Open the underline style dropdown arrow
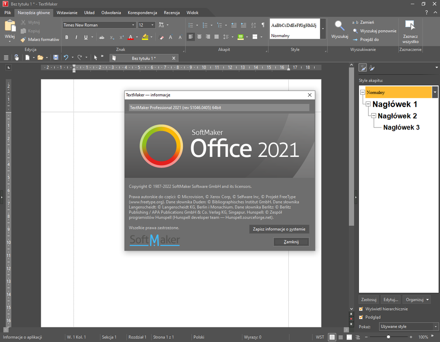This screenshot has width=440, height=342. (92, 37)
